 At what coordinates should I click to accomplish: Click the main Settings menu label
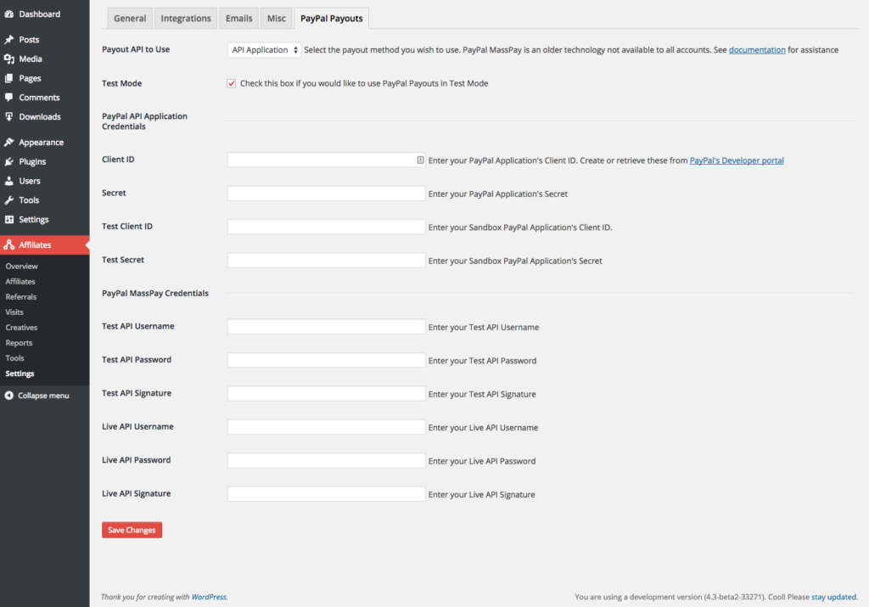pos(34,220)
